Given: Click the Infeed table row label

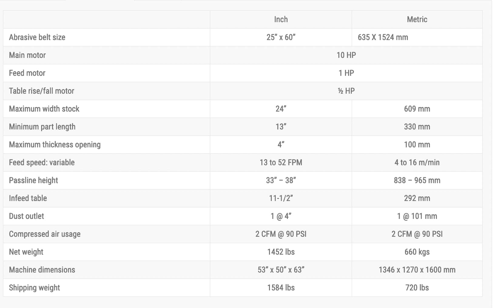Looking at the screenshot, I should click(28, 198).
